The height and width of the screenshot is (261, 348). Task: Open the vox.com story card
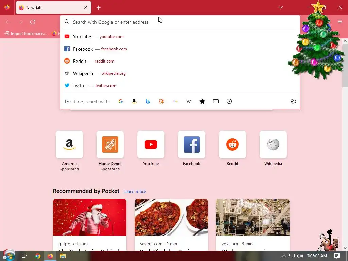pyautogui.click(x=253, y=225)
